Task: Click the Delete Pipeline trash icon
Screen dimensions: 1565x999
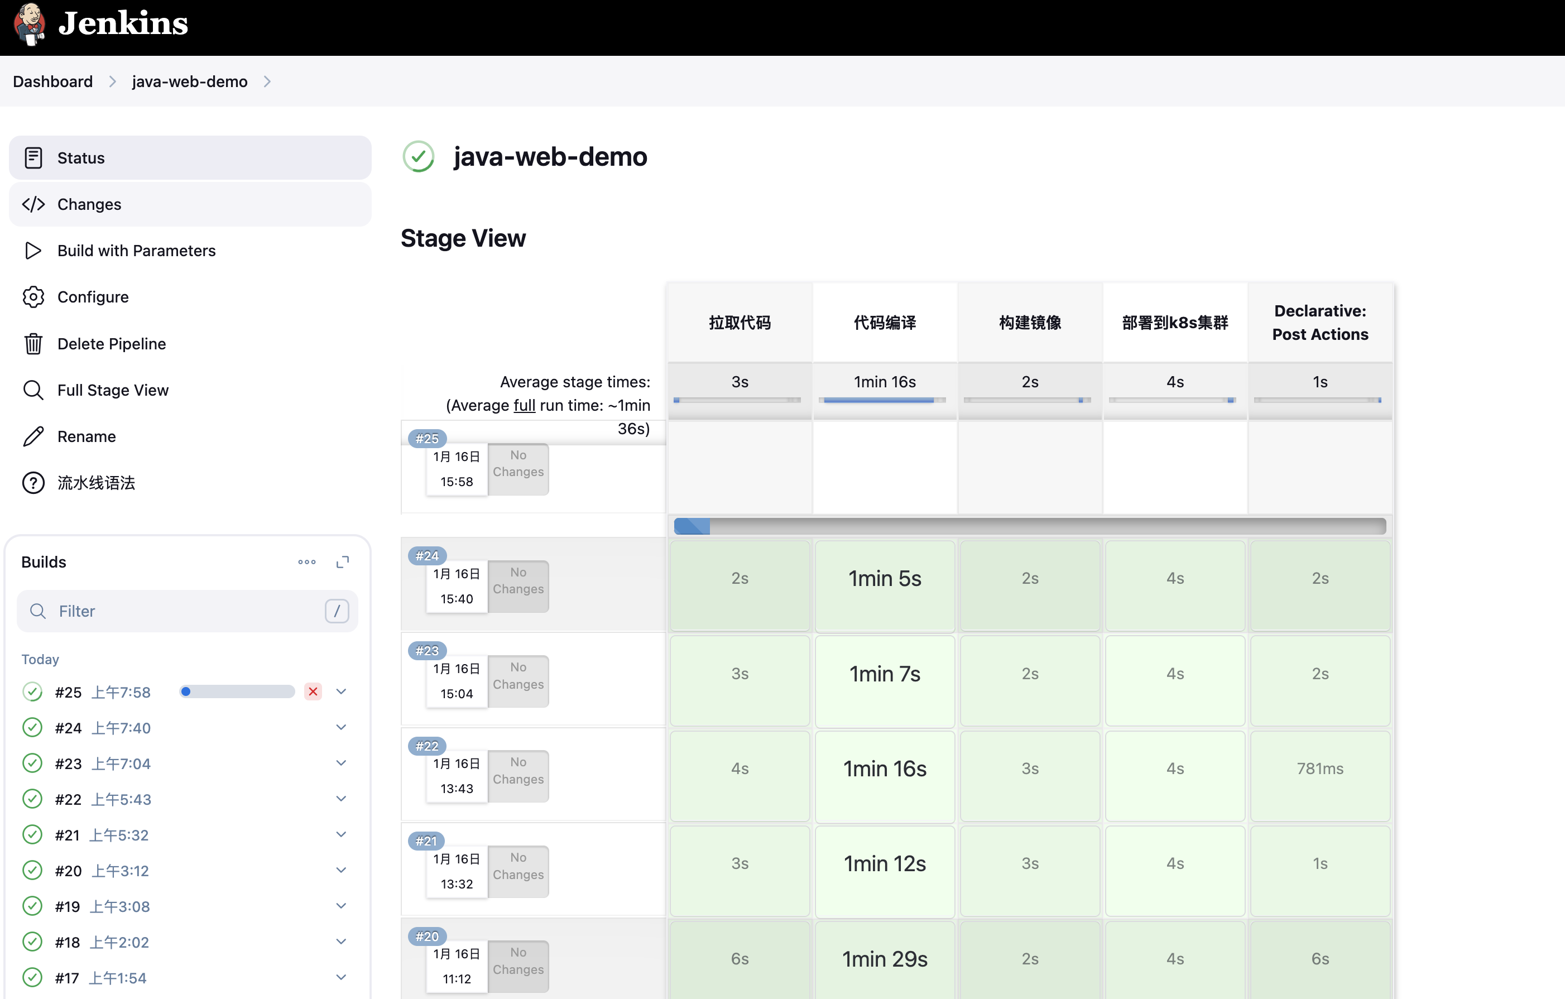Action: [x=33, y=344]
